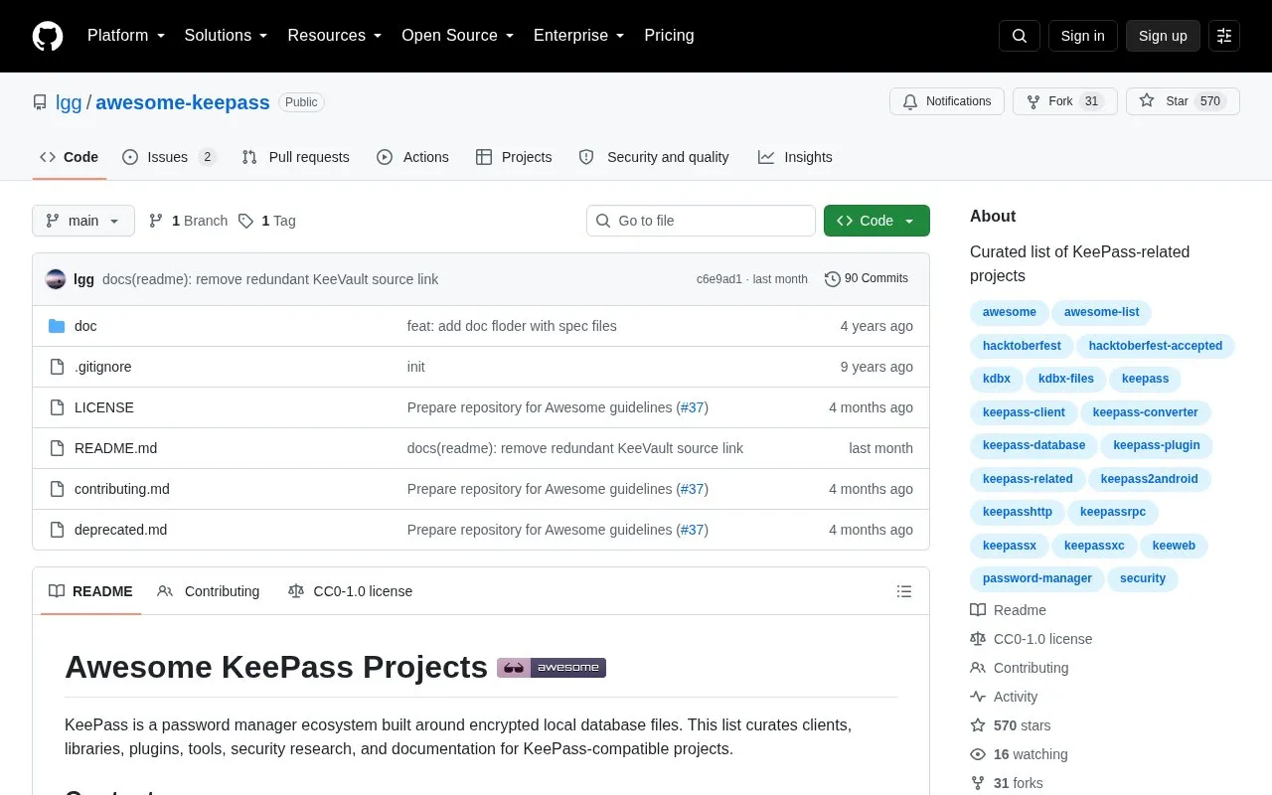The image size is (1272, 795).
Task: Open the Enterprise menu
Action: [x=579, y=36]
